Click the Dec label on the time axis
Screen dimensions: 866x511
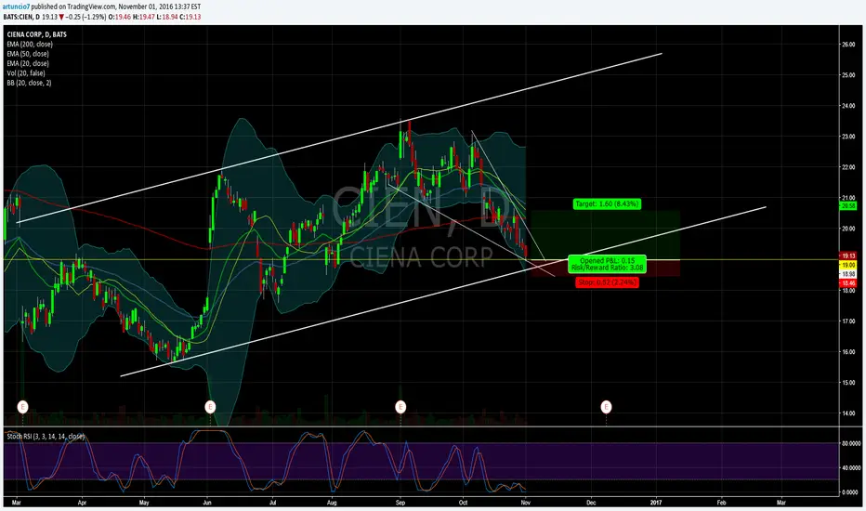pyautogui.click(x=591, y=503)
